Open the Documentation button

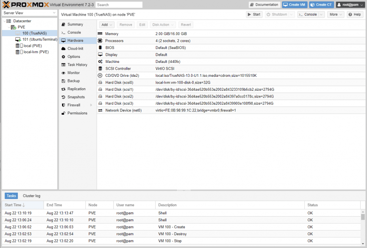point(264,5)
